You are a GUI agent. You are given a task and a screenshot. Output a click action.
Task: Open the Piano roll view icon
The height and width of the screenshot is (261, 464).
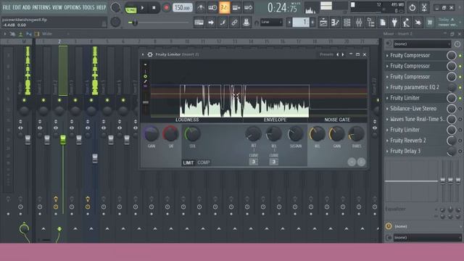point(335,22)
